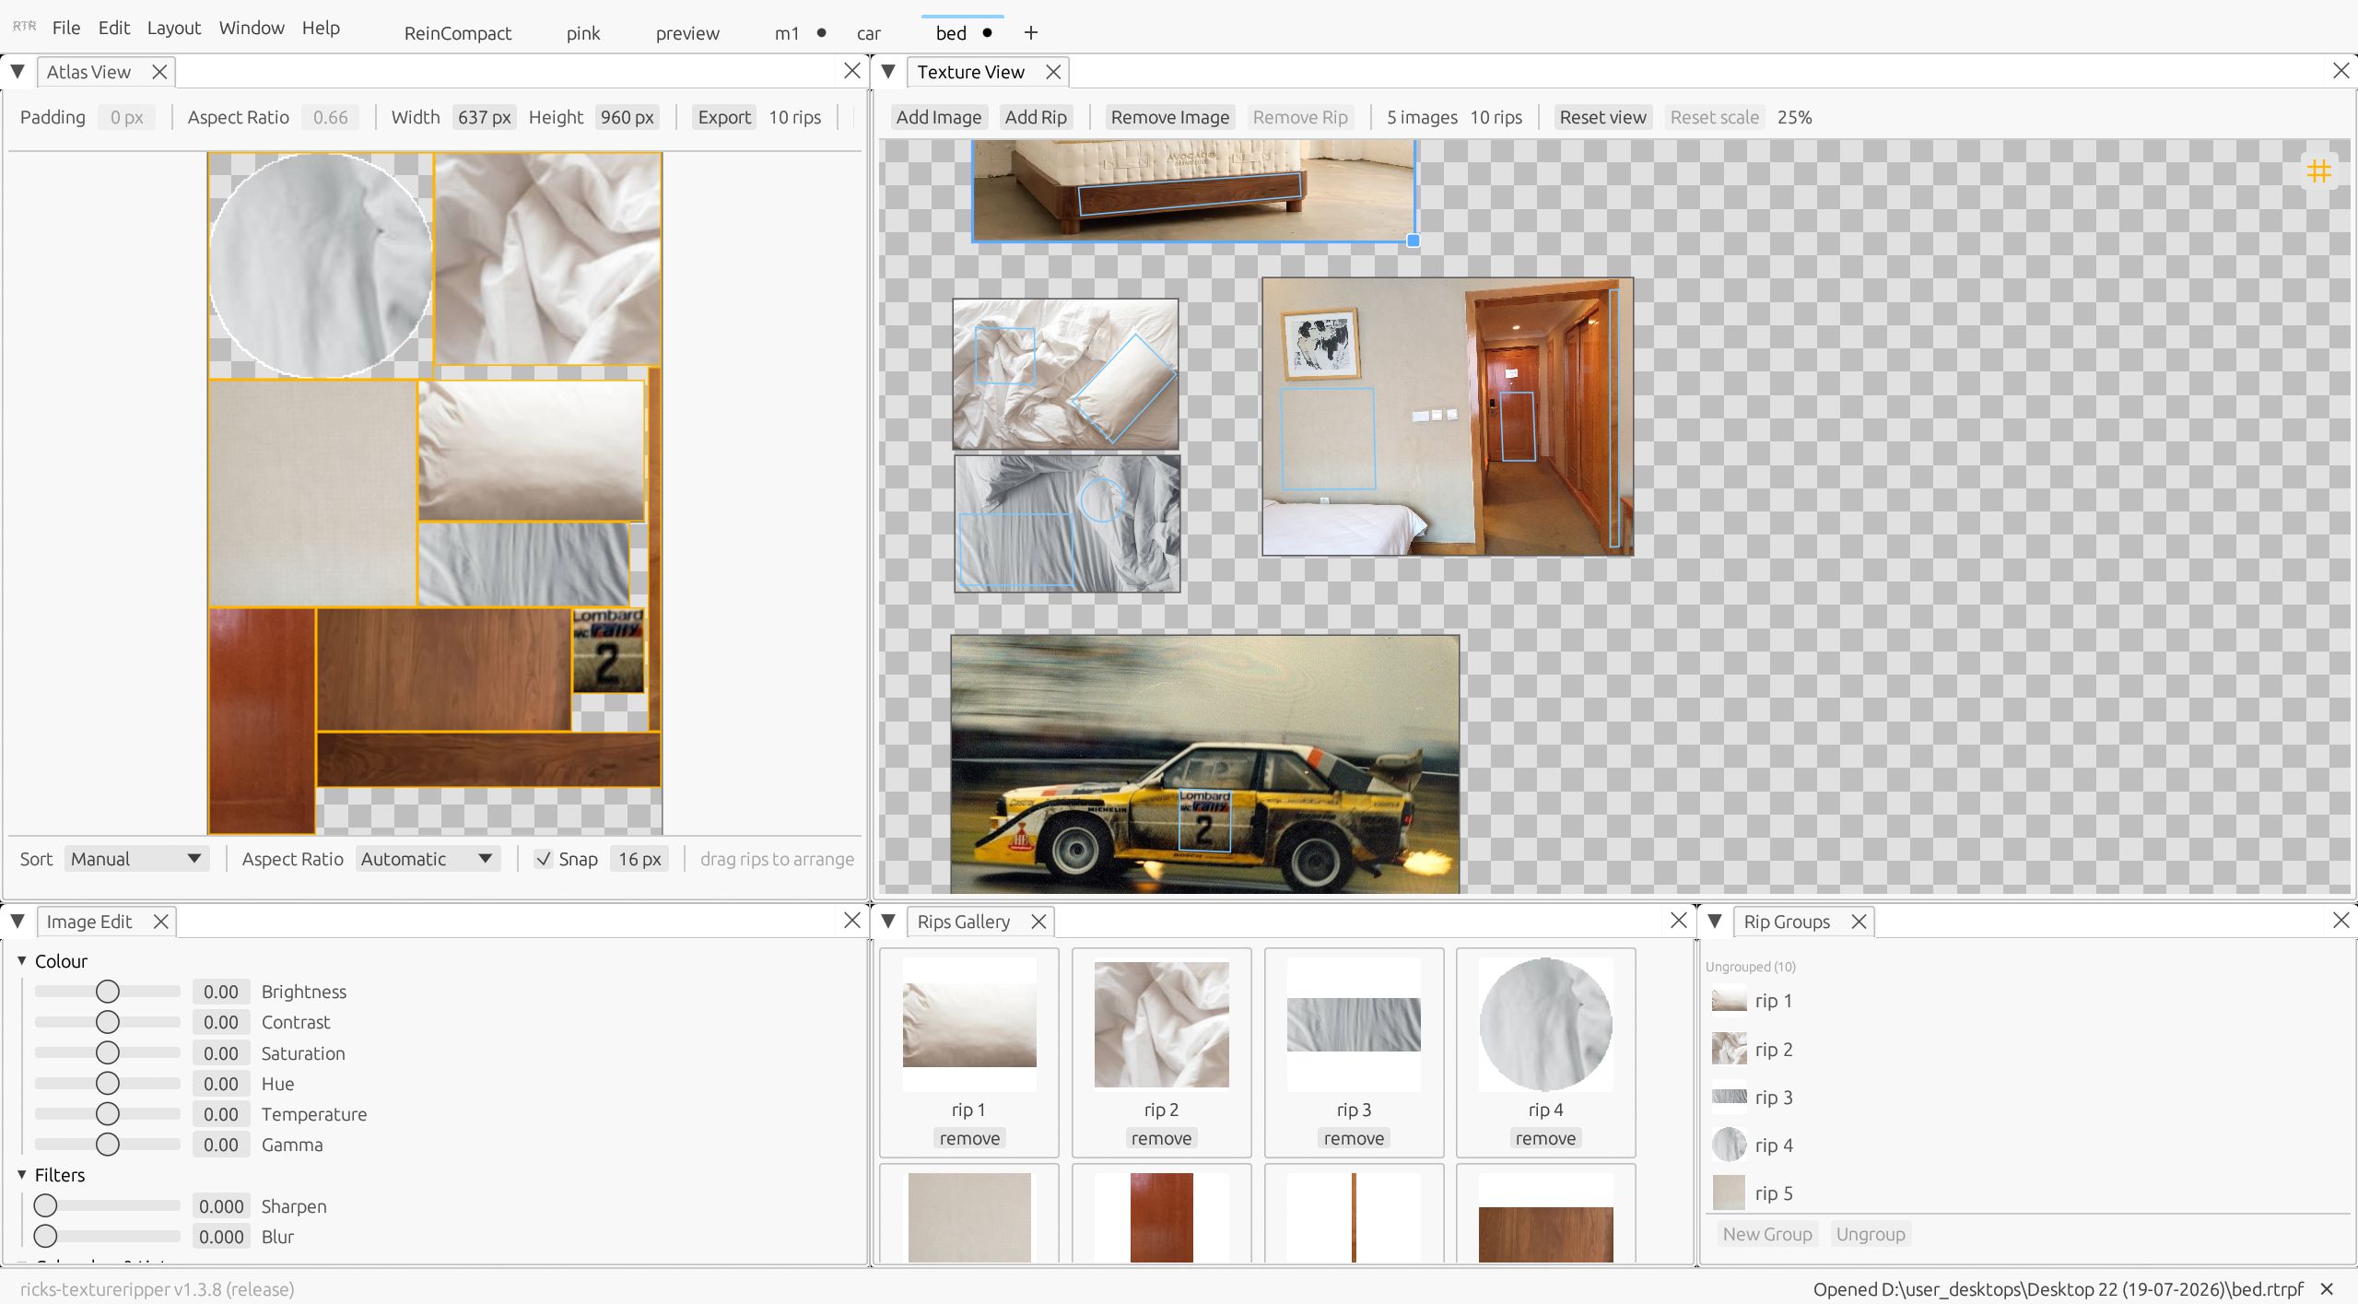Click the Brightness 0.00 value field
Screen dimensions: 2358x1304
pyautogui.click(x=221, y=992)
